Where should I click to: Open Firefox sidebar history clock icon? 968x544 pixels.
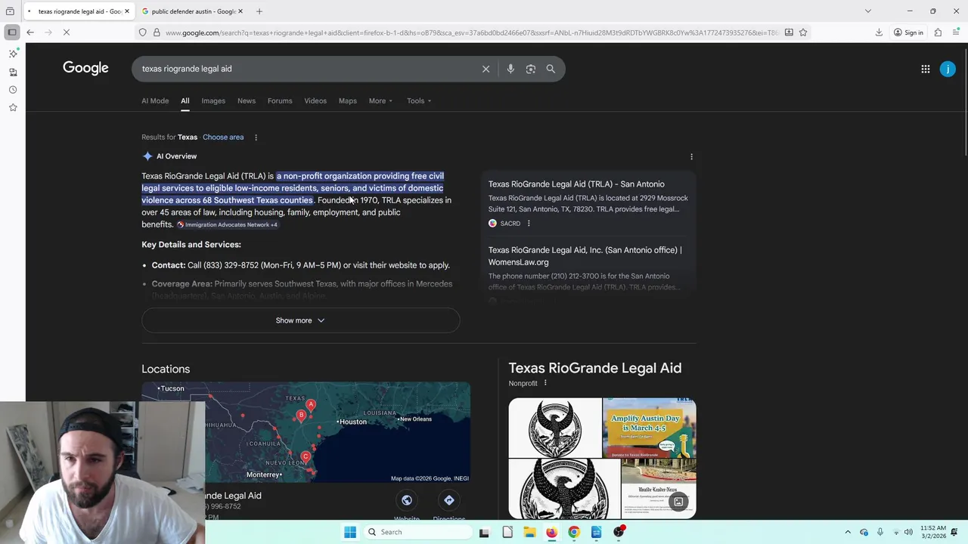pos(13,90)
